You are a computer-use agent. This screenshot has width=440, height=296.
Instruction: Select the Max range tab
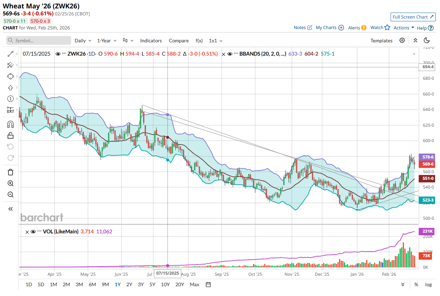(x=195, y=284)
